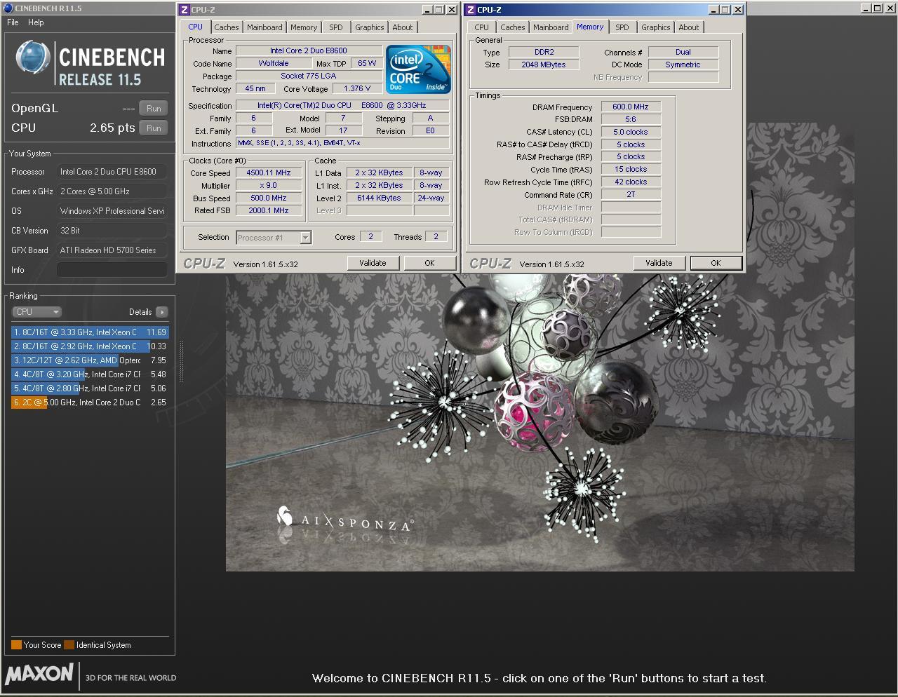Viewport: 898px width, 697px height.
Task: Select CPU tab in right CPU-Z window
Action: (x=481, y=27)
